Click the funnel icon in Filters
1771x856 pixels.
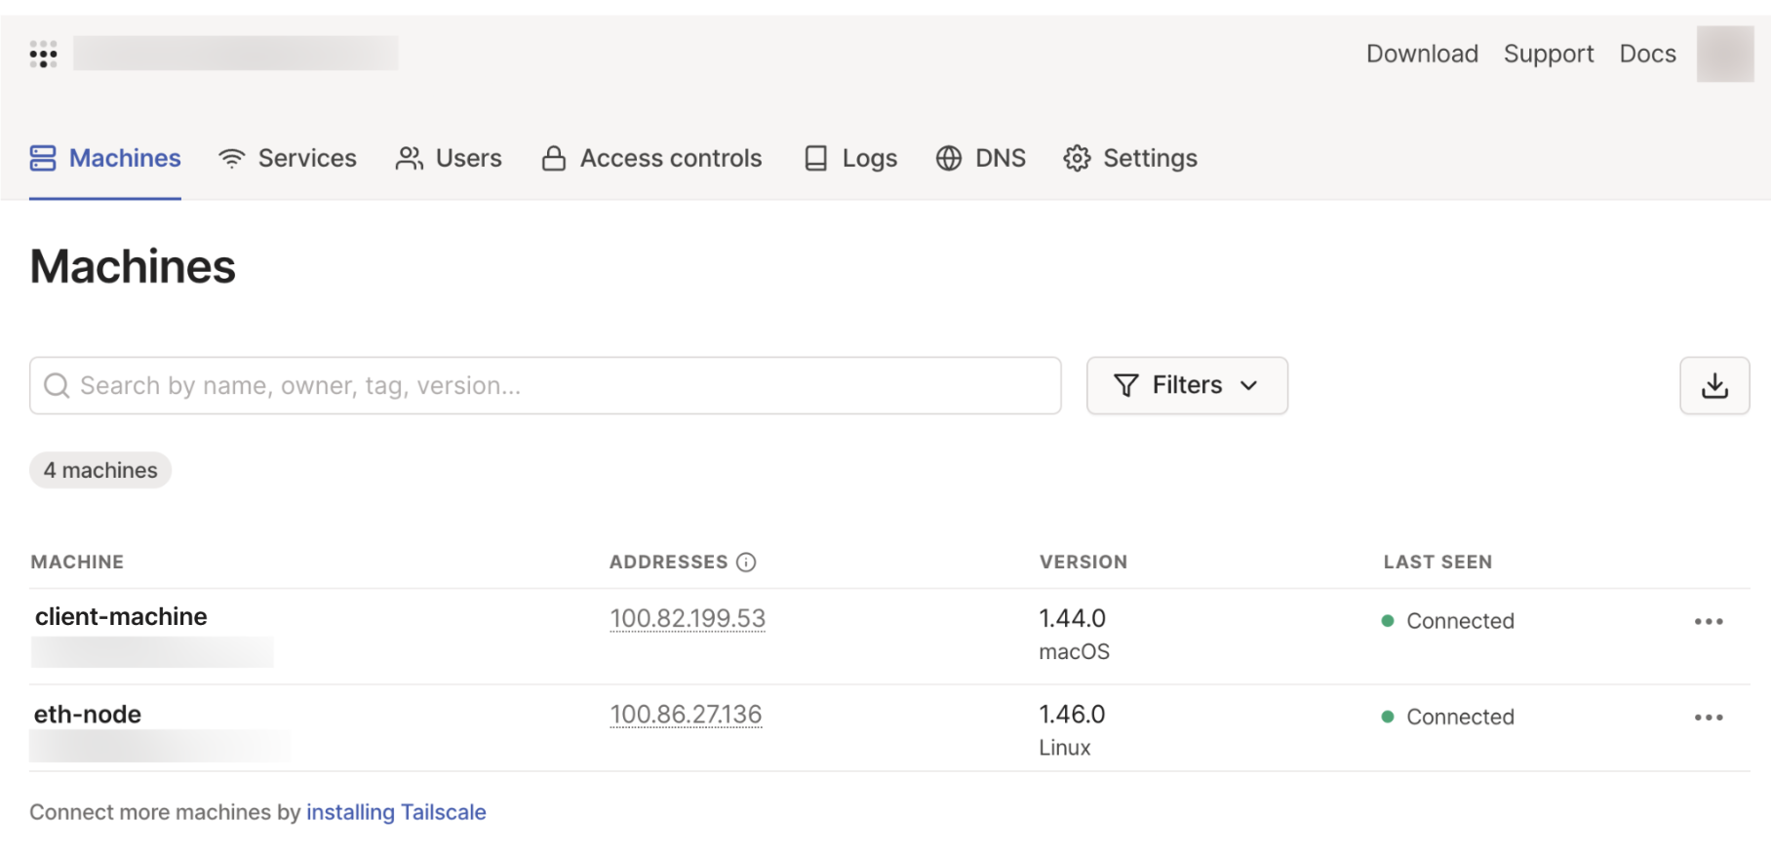coord(1125,386)
